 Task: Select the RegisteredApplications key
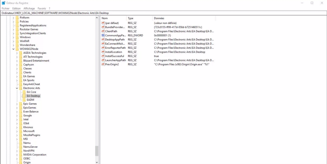click(33, 25)
